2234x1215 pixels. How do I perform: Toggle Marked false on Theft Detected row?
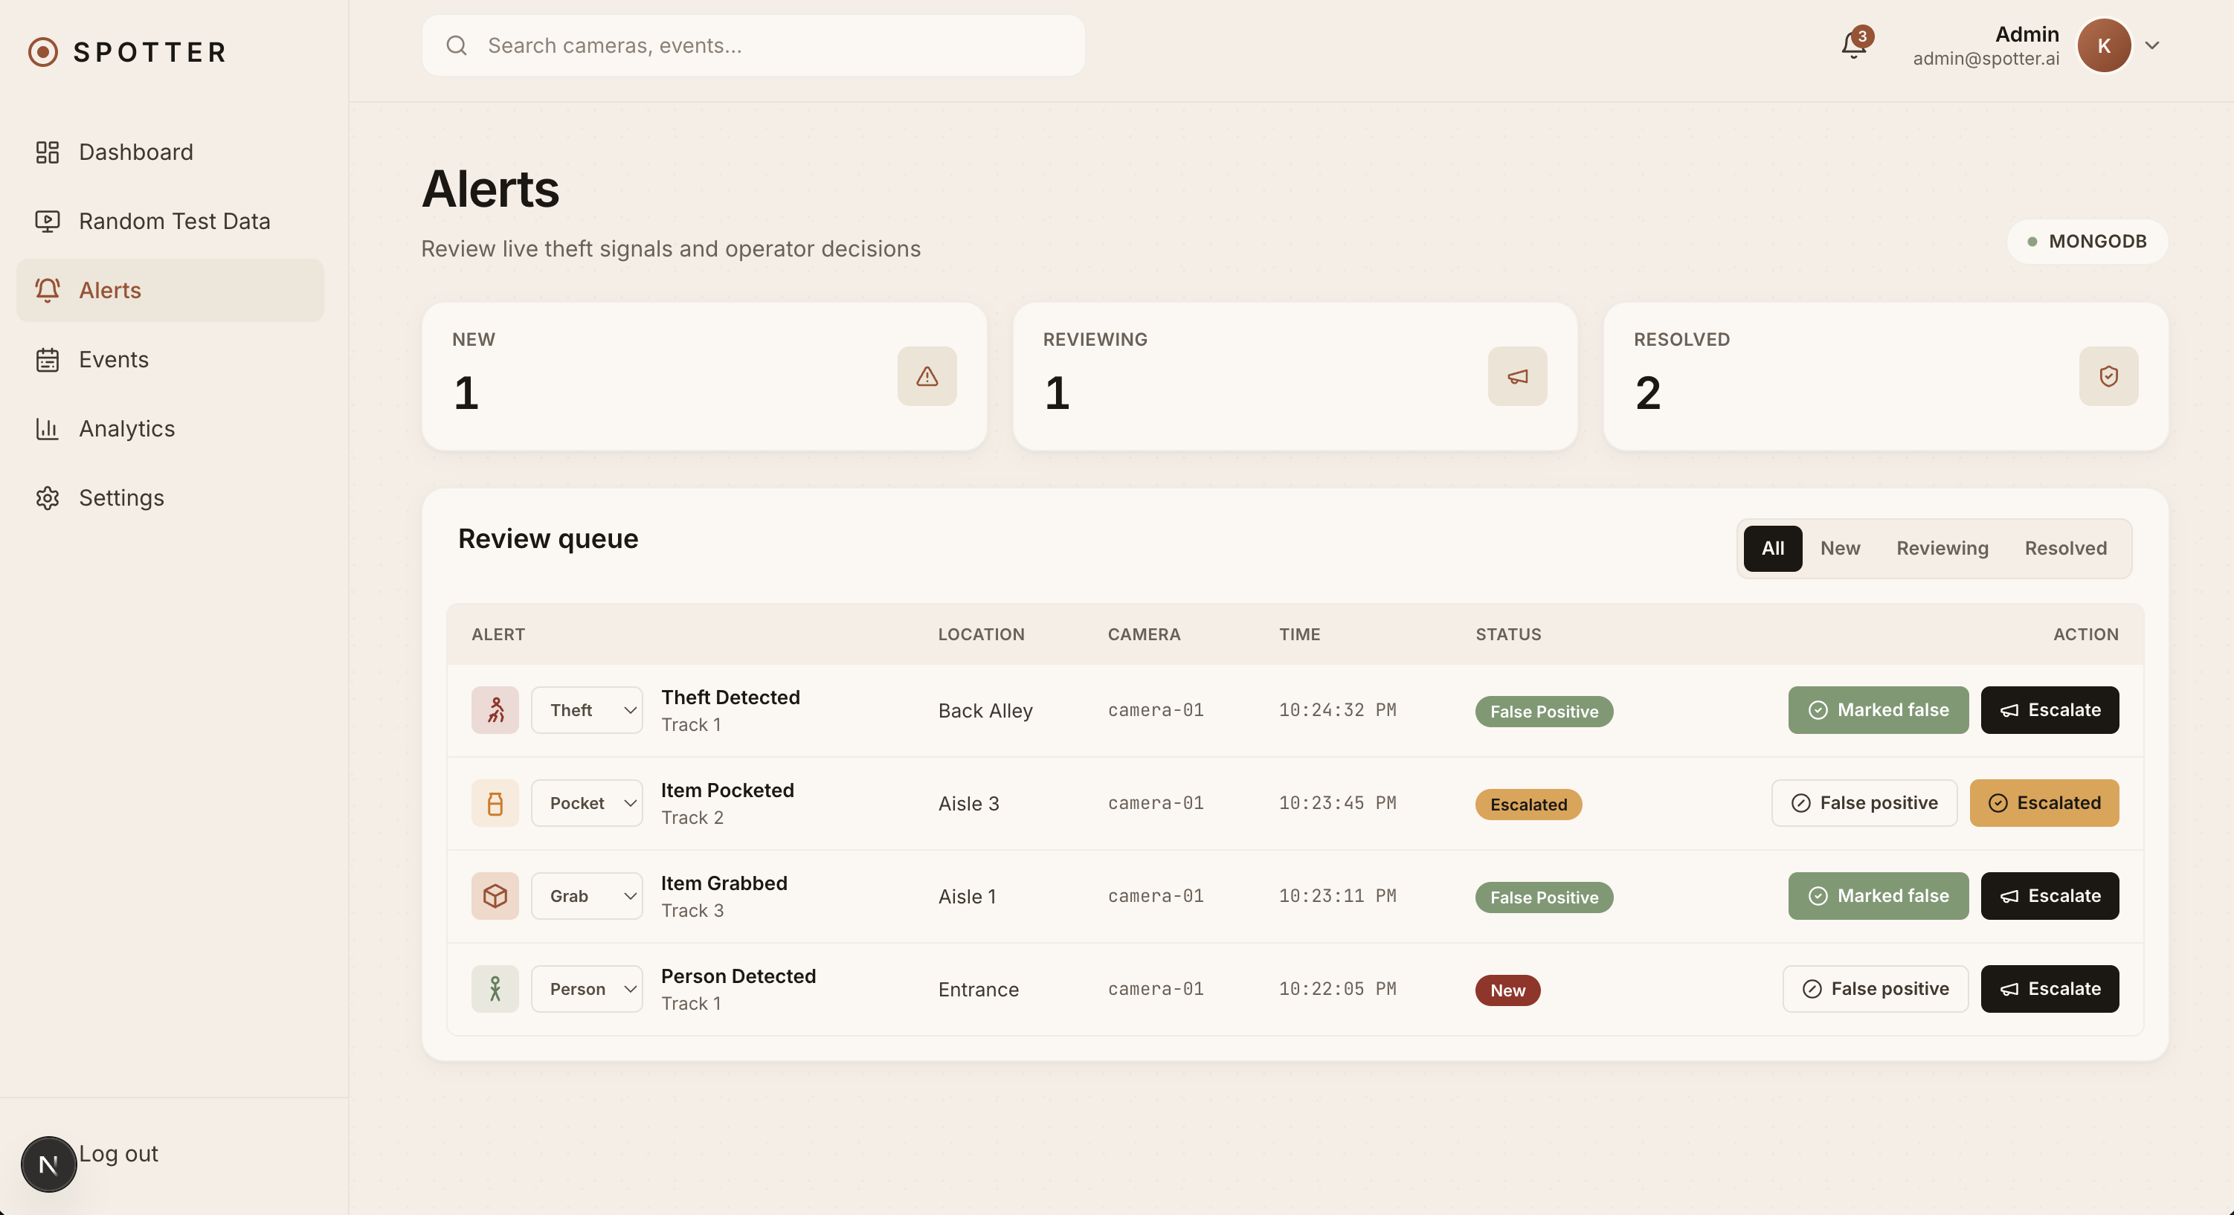coord(1879,710)
